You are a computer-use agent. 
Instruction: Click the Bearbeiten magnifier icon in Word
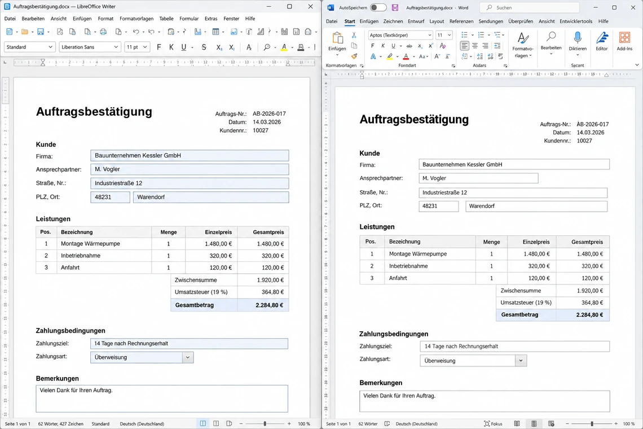point(551,37)
